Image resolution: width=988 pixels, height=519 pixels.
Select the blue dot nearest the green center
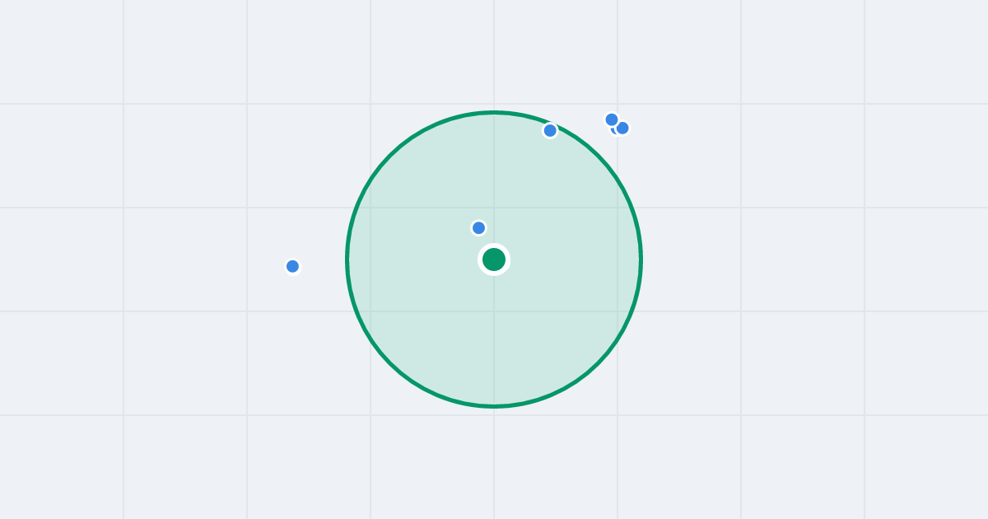(478, 227)
